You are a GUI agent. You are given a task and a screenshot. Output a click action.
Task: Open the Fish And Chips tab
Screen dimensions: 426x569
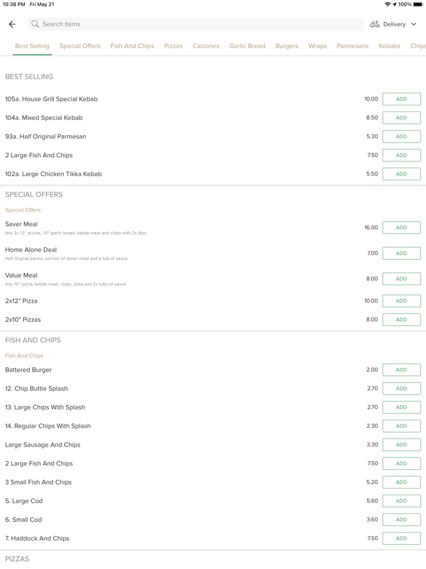point(132,46)
